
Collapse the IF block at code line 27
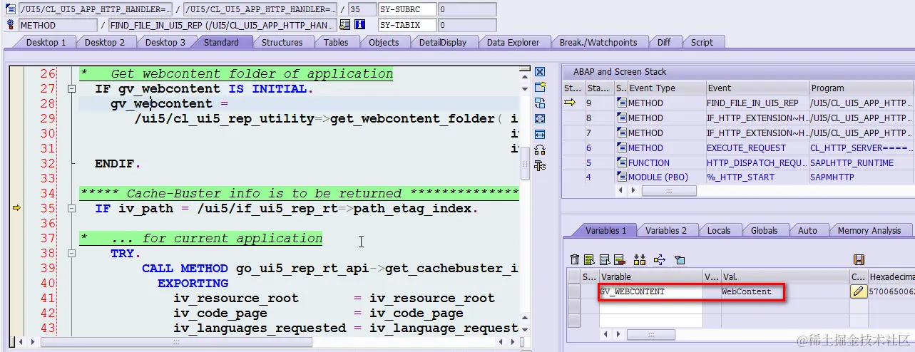click(x=71, y=89)
